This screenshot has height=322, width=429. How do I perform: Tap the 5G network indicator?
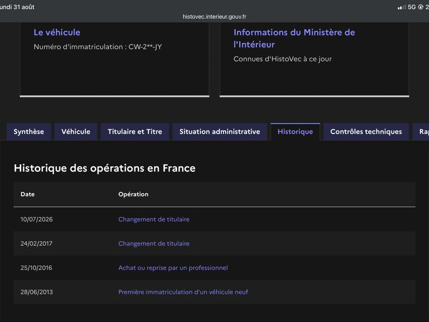411,7
